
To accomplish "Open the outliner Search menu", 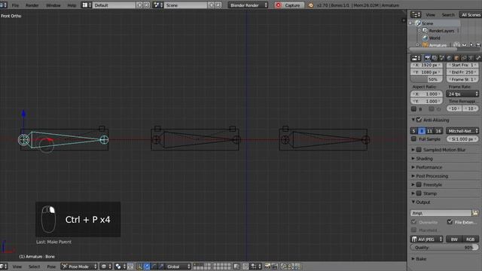I will pyautogui.click(x=448, y=15).
